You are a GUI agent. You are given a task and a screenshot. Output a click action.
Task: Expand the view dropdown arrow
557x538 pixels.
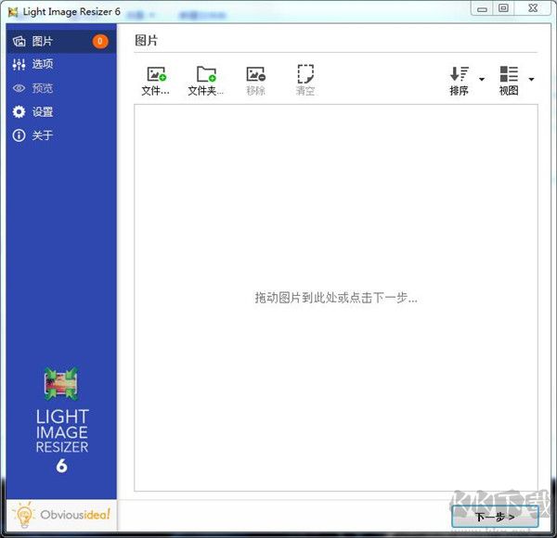click(531, 79)
